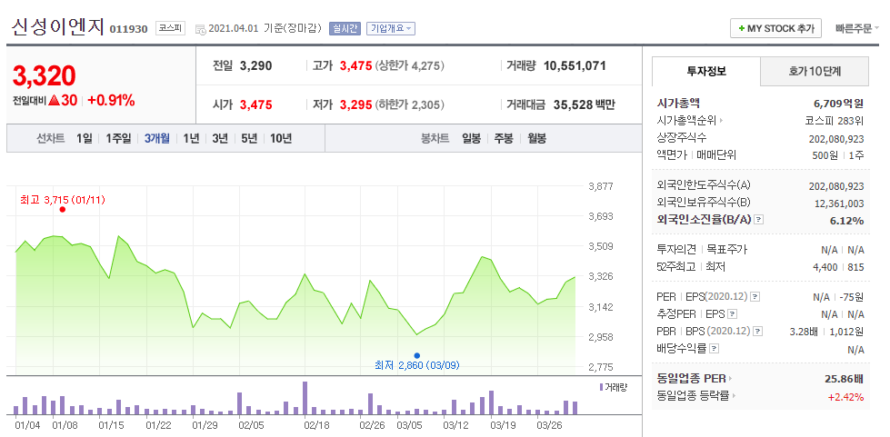This screenshot has width=890, height=437.
Task: Click the blue 최저 2,860 marker dot
Action: click(417, 356)
